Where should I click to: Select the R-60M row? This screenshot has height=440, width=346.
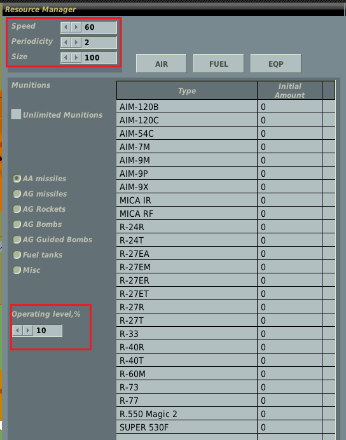tap(226, 374)
